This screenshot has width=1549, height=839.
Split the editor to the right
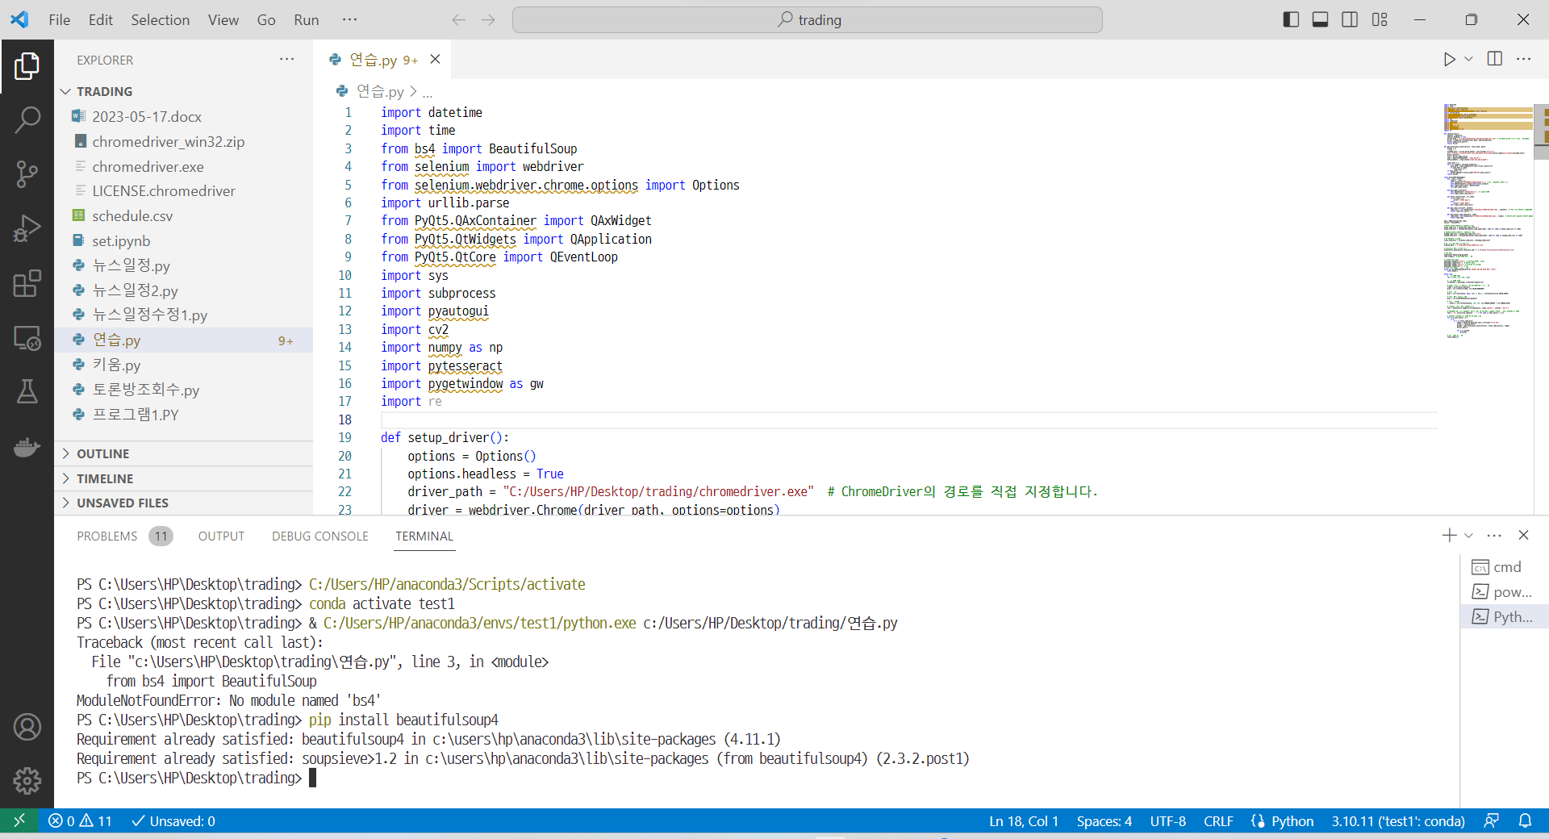1494,59
